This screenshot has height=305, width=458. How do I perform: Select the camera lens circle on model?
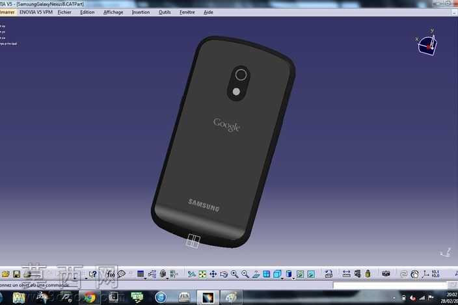(241, 75)
